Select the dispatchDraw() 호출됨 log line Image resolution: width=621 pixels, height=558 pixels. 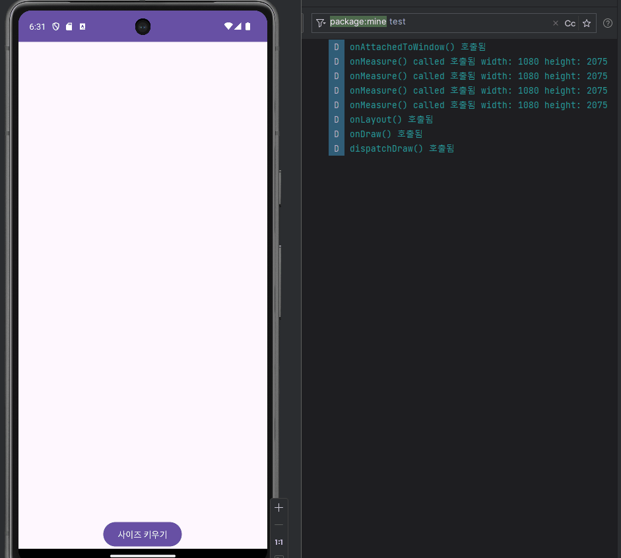click(x=402, y=148)
